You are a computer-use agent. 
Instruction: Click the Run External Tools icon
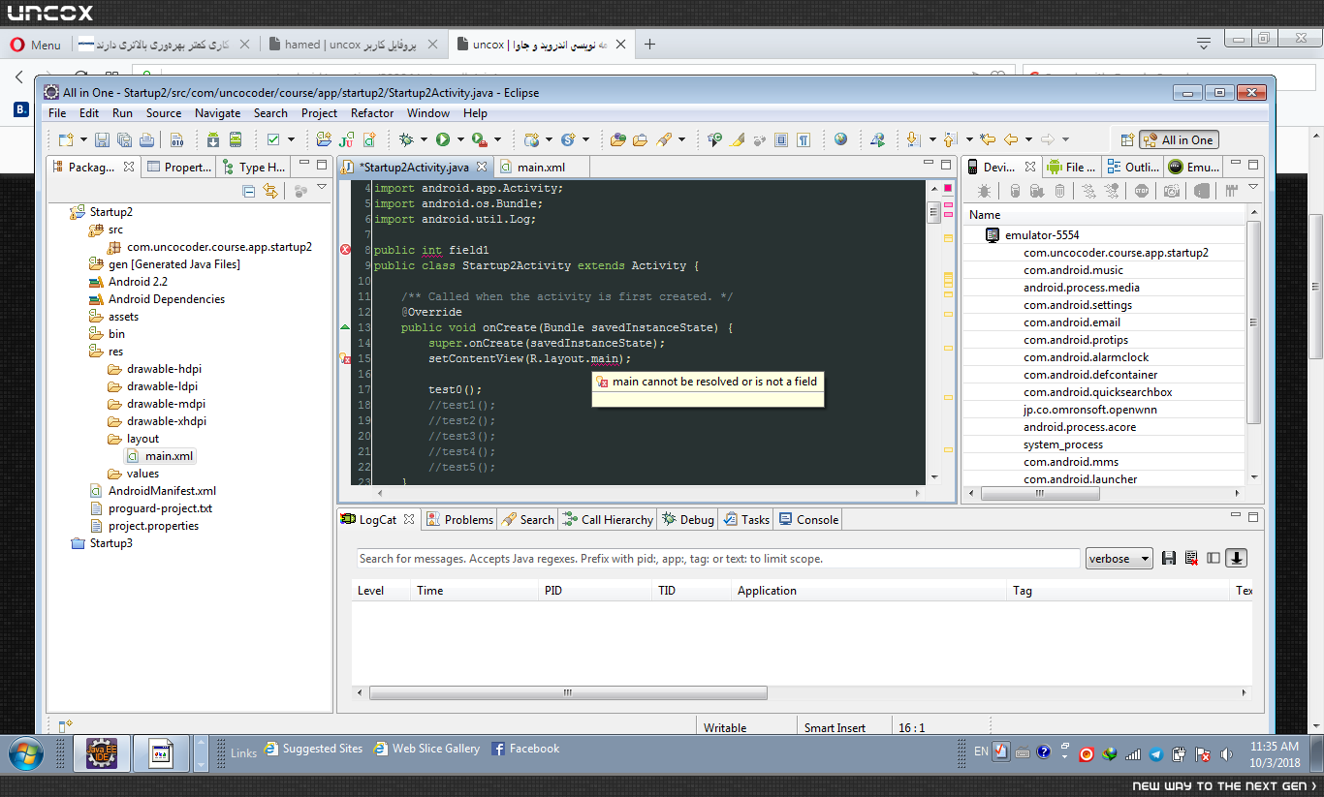pos(479,139)
